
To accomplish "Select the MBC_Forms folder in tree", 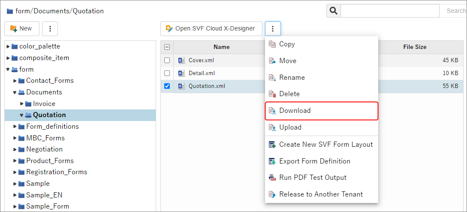I will point(45,138).
